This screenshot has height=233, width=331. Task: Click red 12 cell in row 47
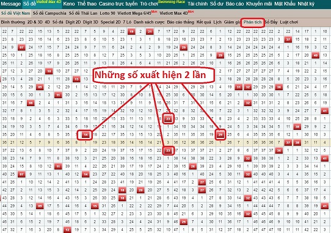click(67, 229)
